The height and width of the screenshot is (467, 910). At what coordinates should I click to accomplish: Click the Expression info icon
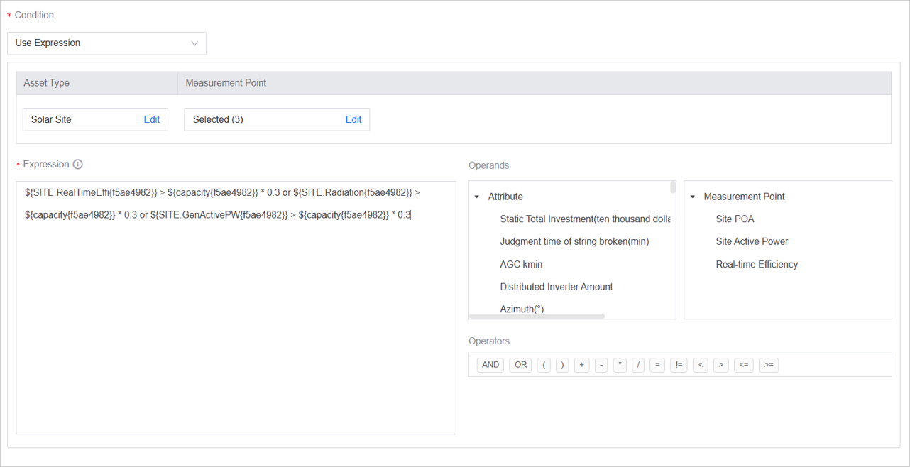(78, 165)
